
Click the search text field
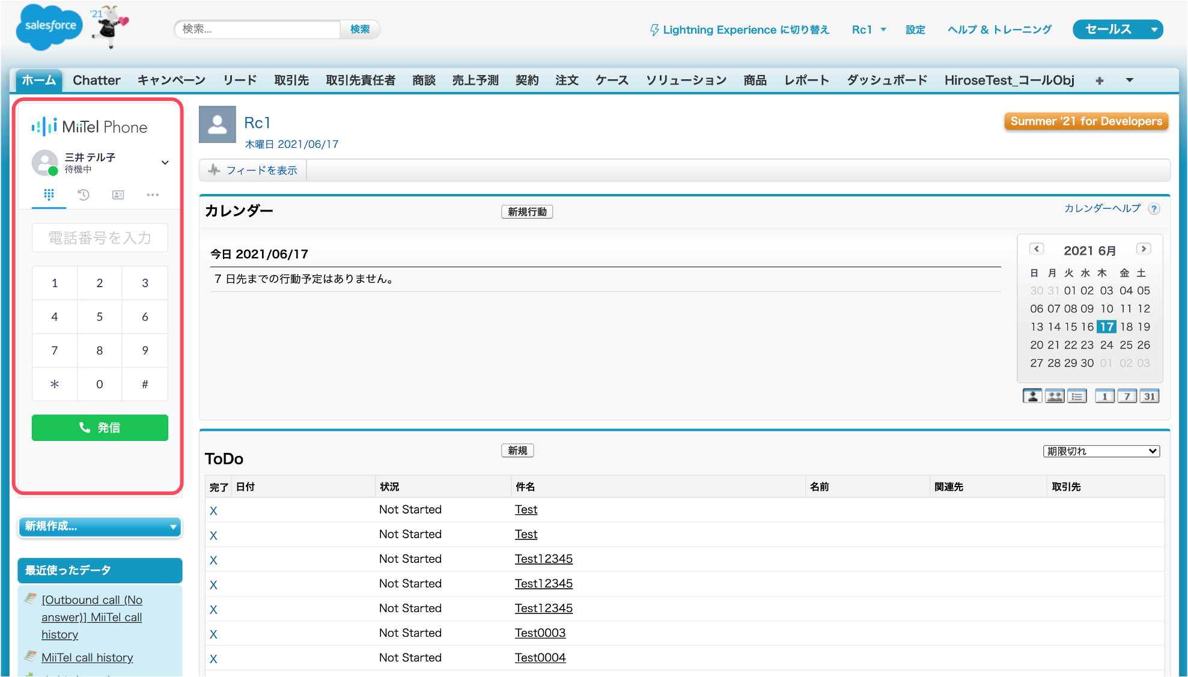tap(258, 29)
